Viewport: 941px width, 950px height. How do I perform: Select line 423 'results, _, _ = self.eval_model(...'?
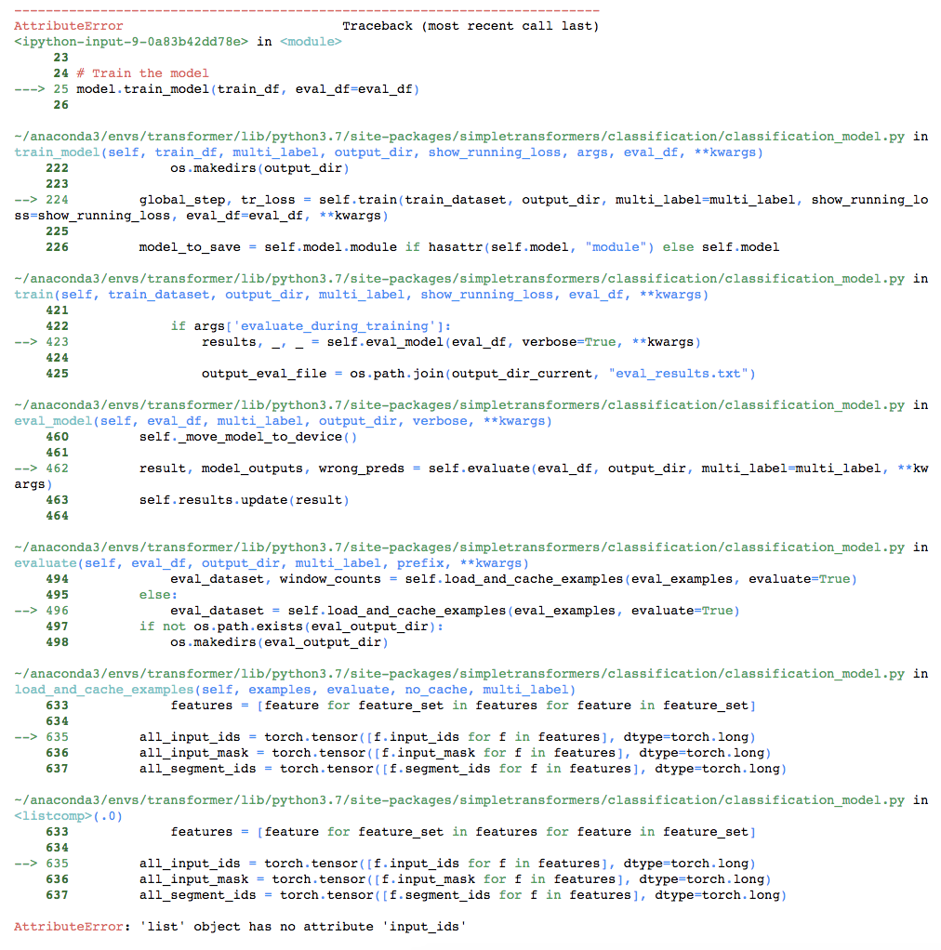[451, 342]
